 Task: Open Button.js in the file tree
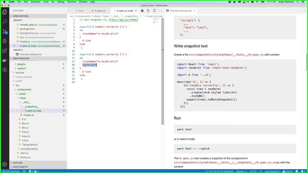point(26,157)
